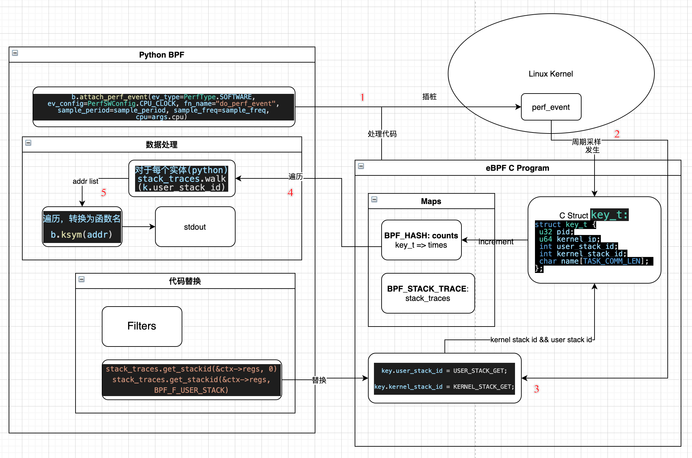This screenshot has height=458, width=692.
Task: Select the Maps container title
Action: pyautogui.click(x=431, y=201)
